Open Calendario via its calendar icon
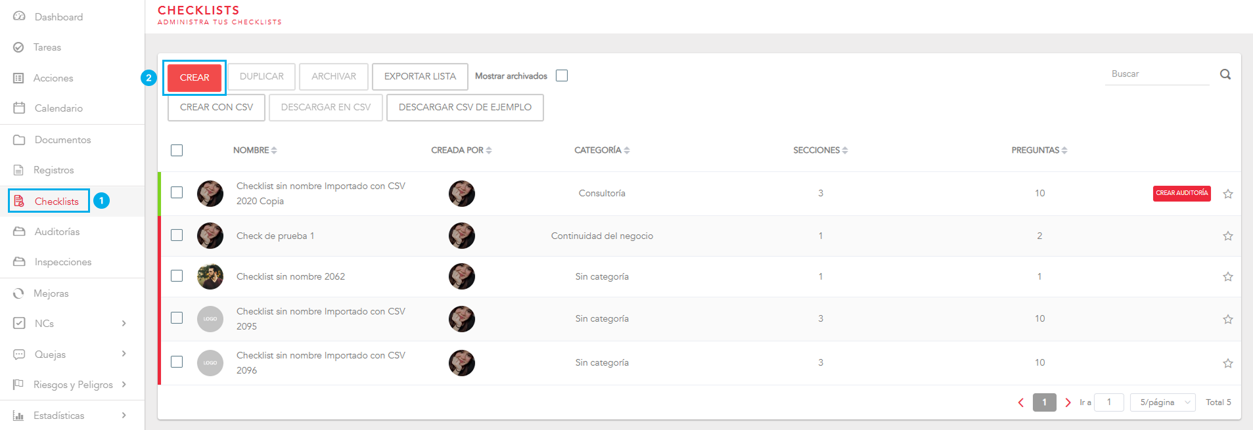This screenshot has width=1253, height=430. click(x=19, y=108)
